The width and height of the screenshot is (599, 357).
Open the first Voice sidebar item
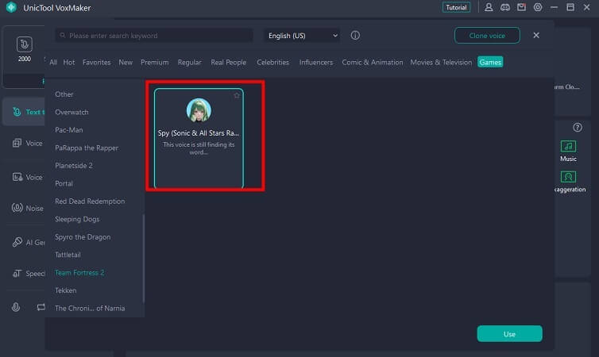pos(28,143)
